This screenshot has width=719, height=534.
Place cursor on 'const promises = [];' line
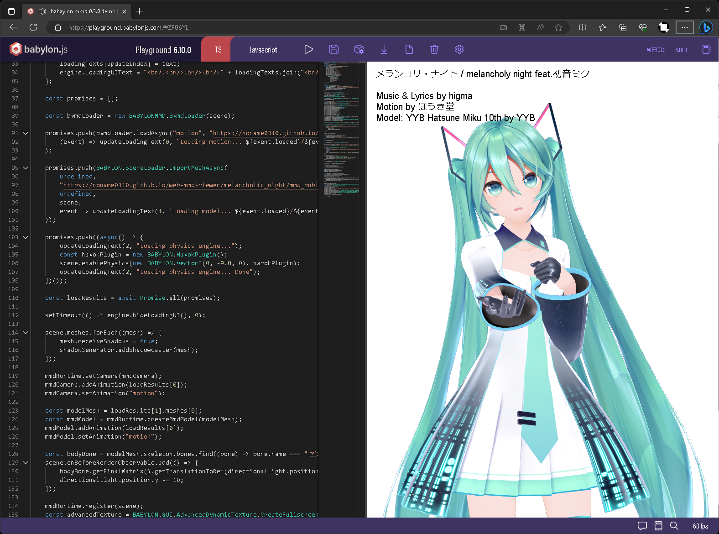point(81,99)
